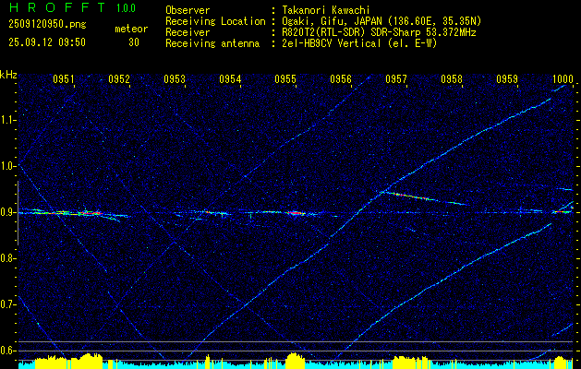Click the Observer label
The image size is (581, 369).
[188, 10]
